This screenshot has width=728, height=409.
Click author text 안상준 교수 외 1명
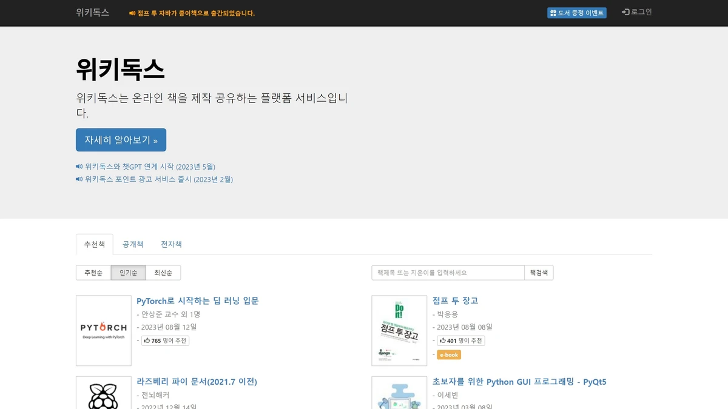pos(170,314)
